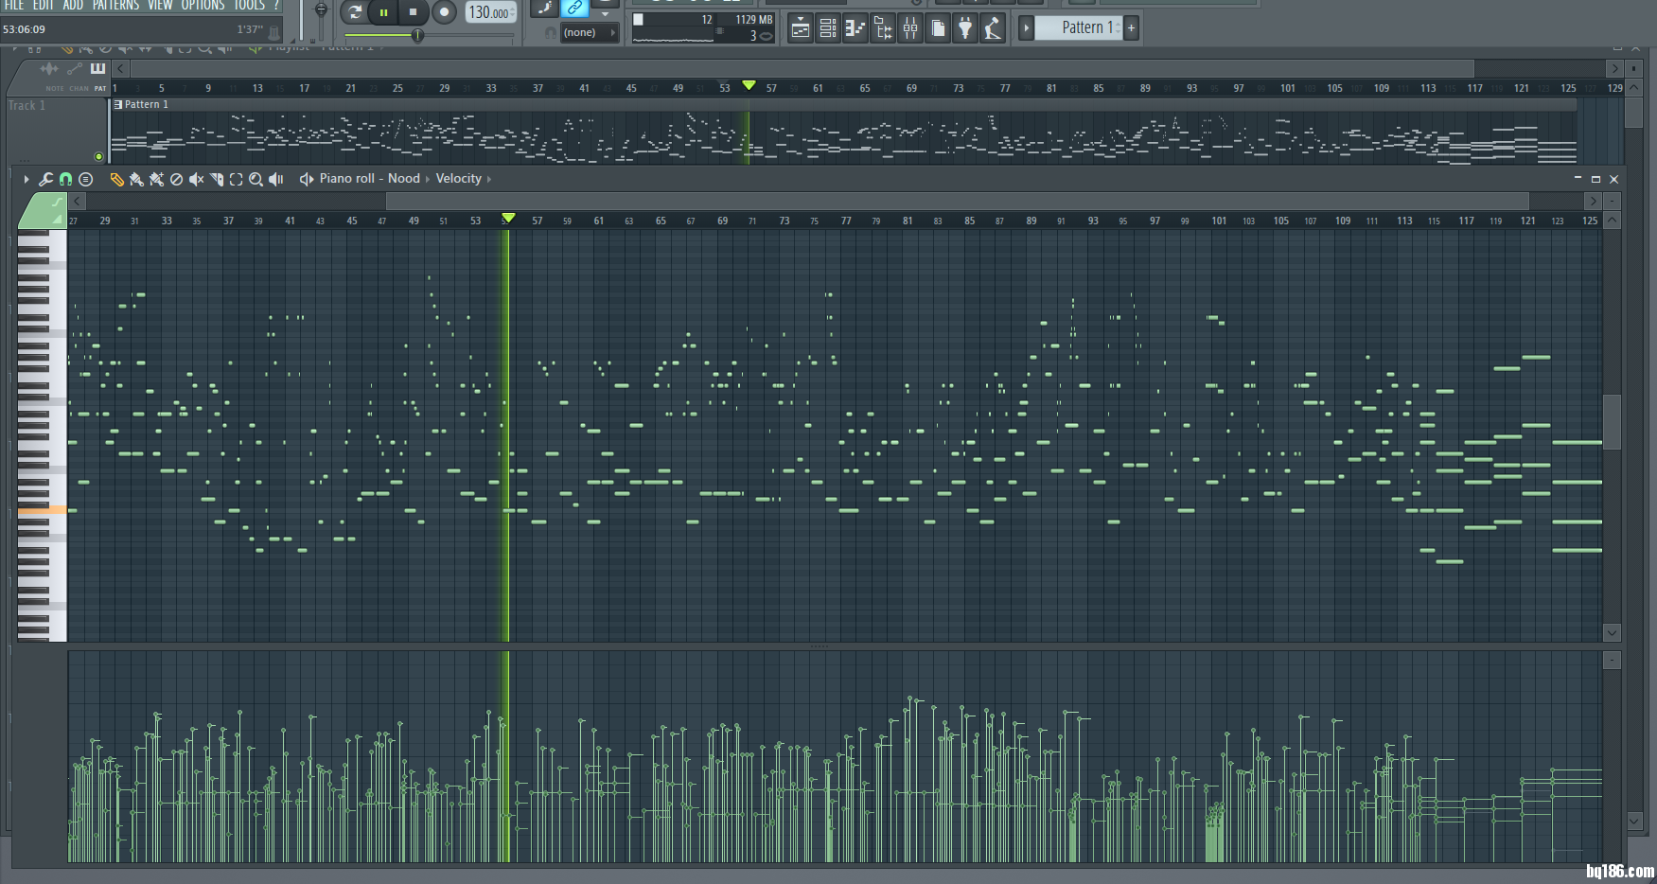Open the (none) snap dropdown
The image size is (1657, 884).
click(589, 32)
